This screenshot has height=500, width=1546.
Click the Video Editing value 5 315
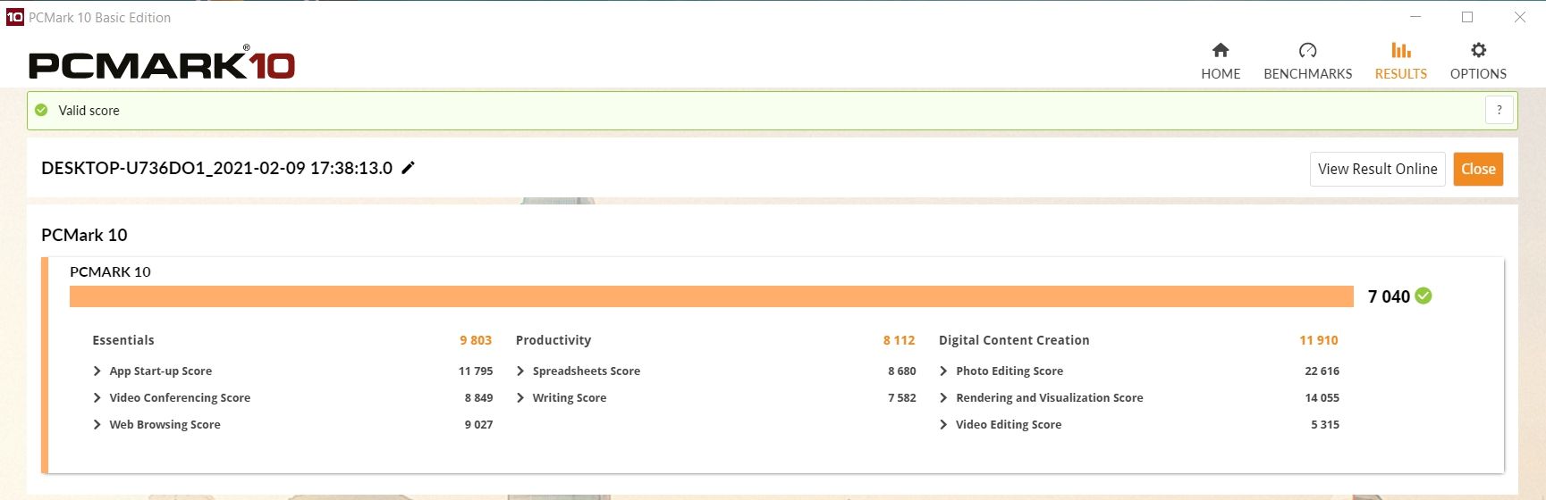(x=1325, y=424)
